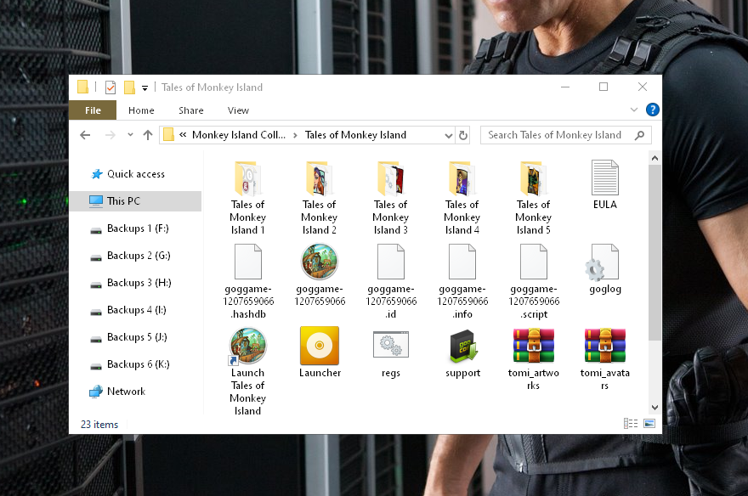Select the yellow Launcher application
The height and width of the screenshot is (496, 748).
tap(320, 352)
